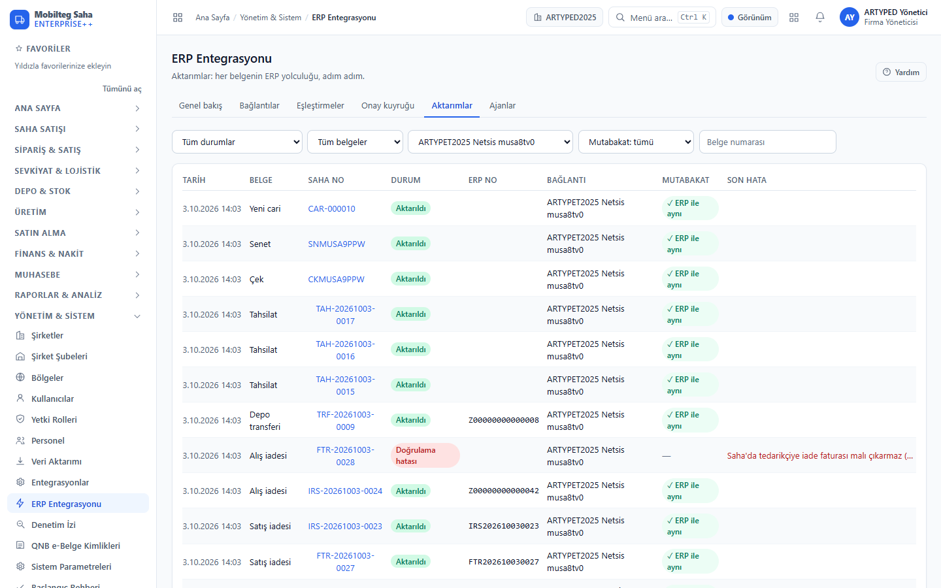This screenshot has height=588, width=941.
Task: Open Bölgeler from the sidebar
Action: point(78,378)
